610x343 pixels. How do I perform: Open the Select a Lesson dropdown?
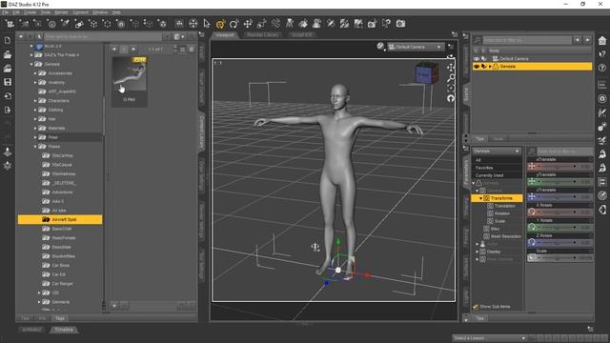pyautogui.click(x=489, y=338)
